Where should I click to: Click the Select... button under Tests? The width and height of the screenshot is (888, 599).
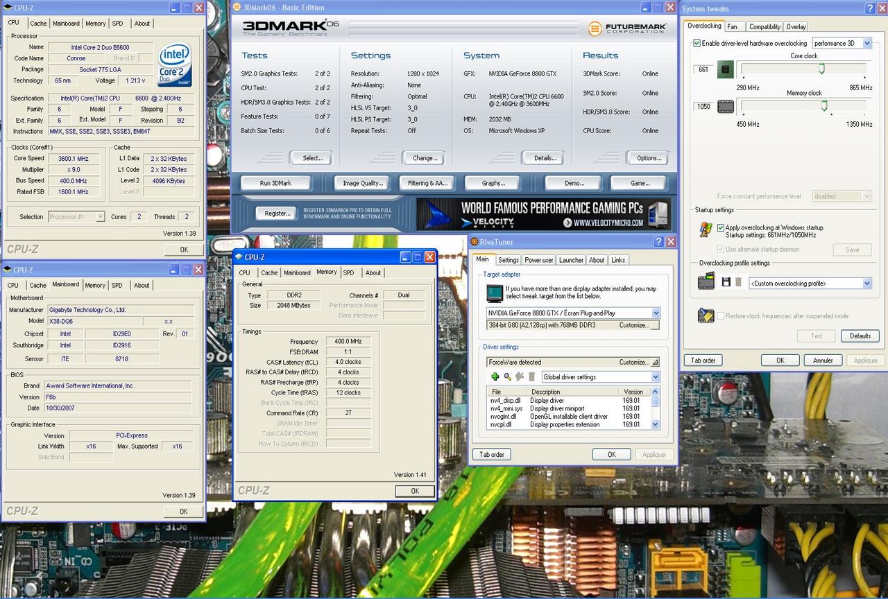313,158
